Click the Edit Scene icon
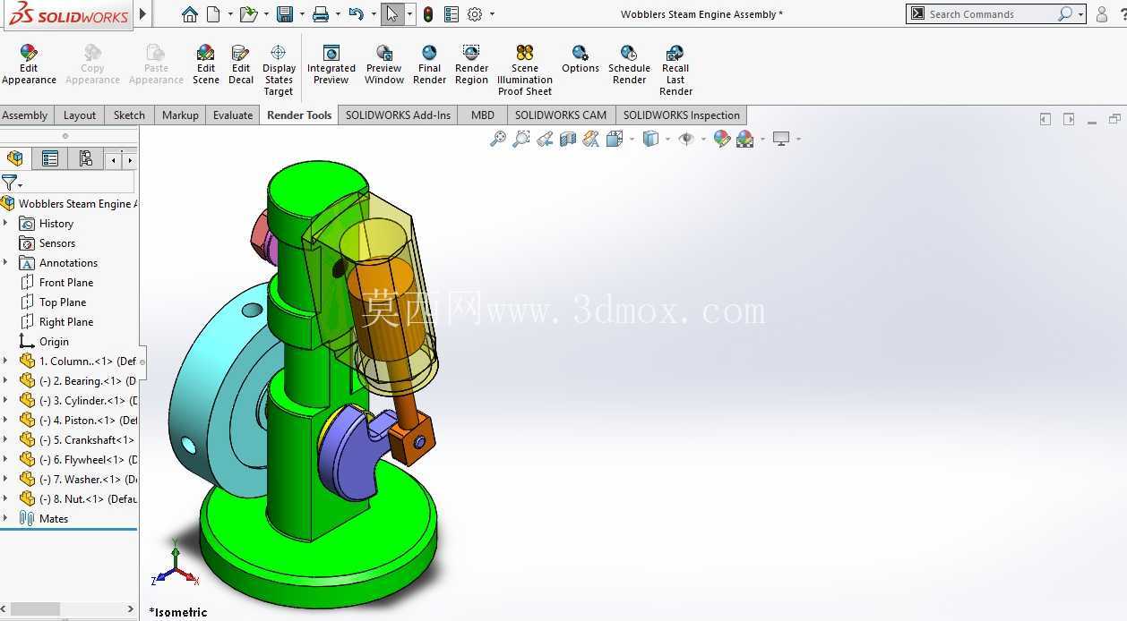 tap(206, 64)
